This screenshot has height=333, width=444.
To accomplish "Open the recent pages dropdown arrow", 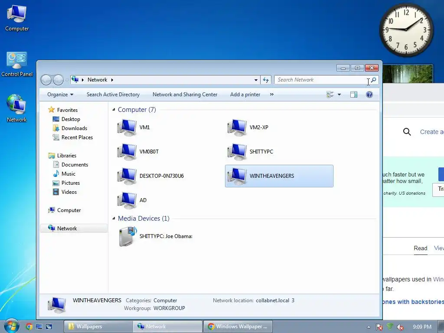I will (x=67, y=80).
